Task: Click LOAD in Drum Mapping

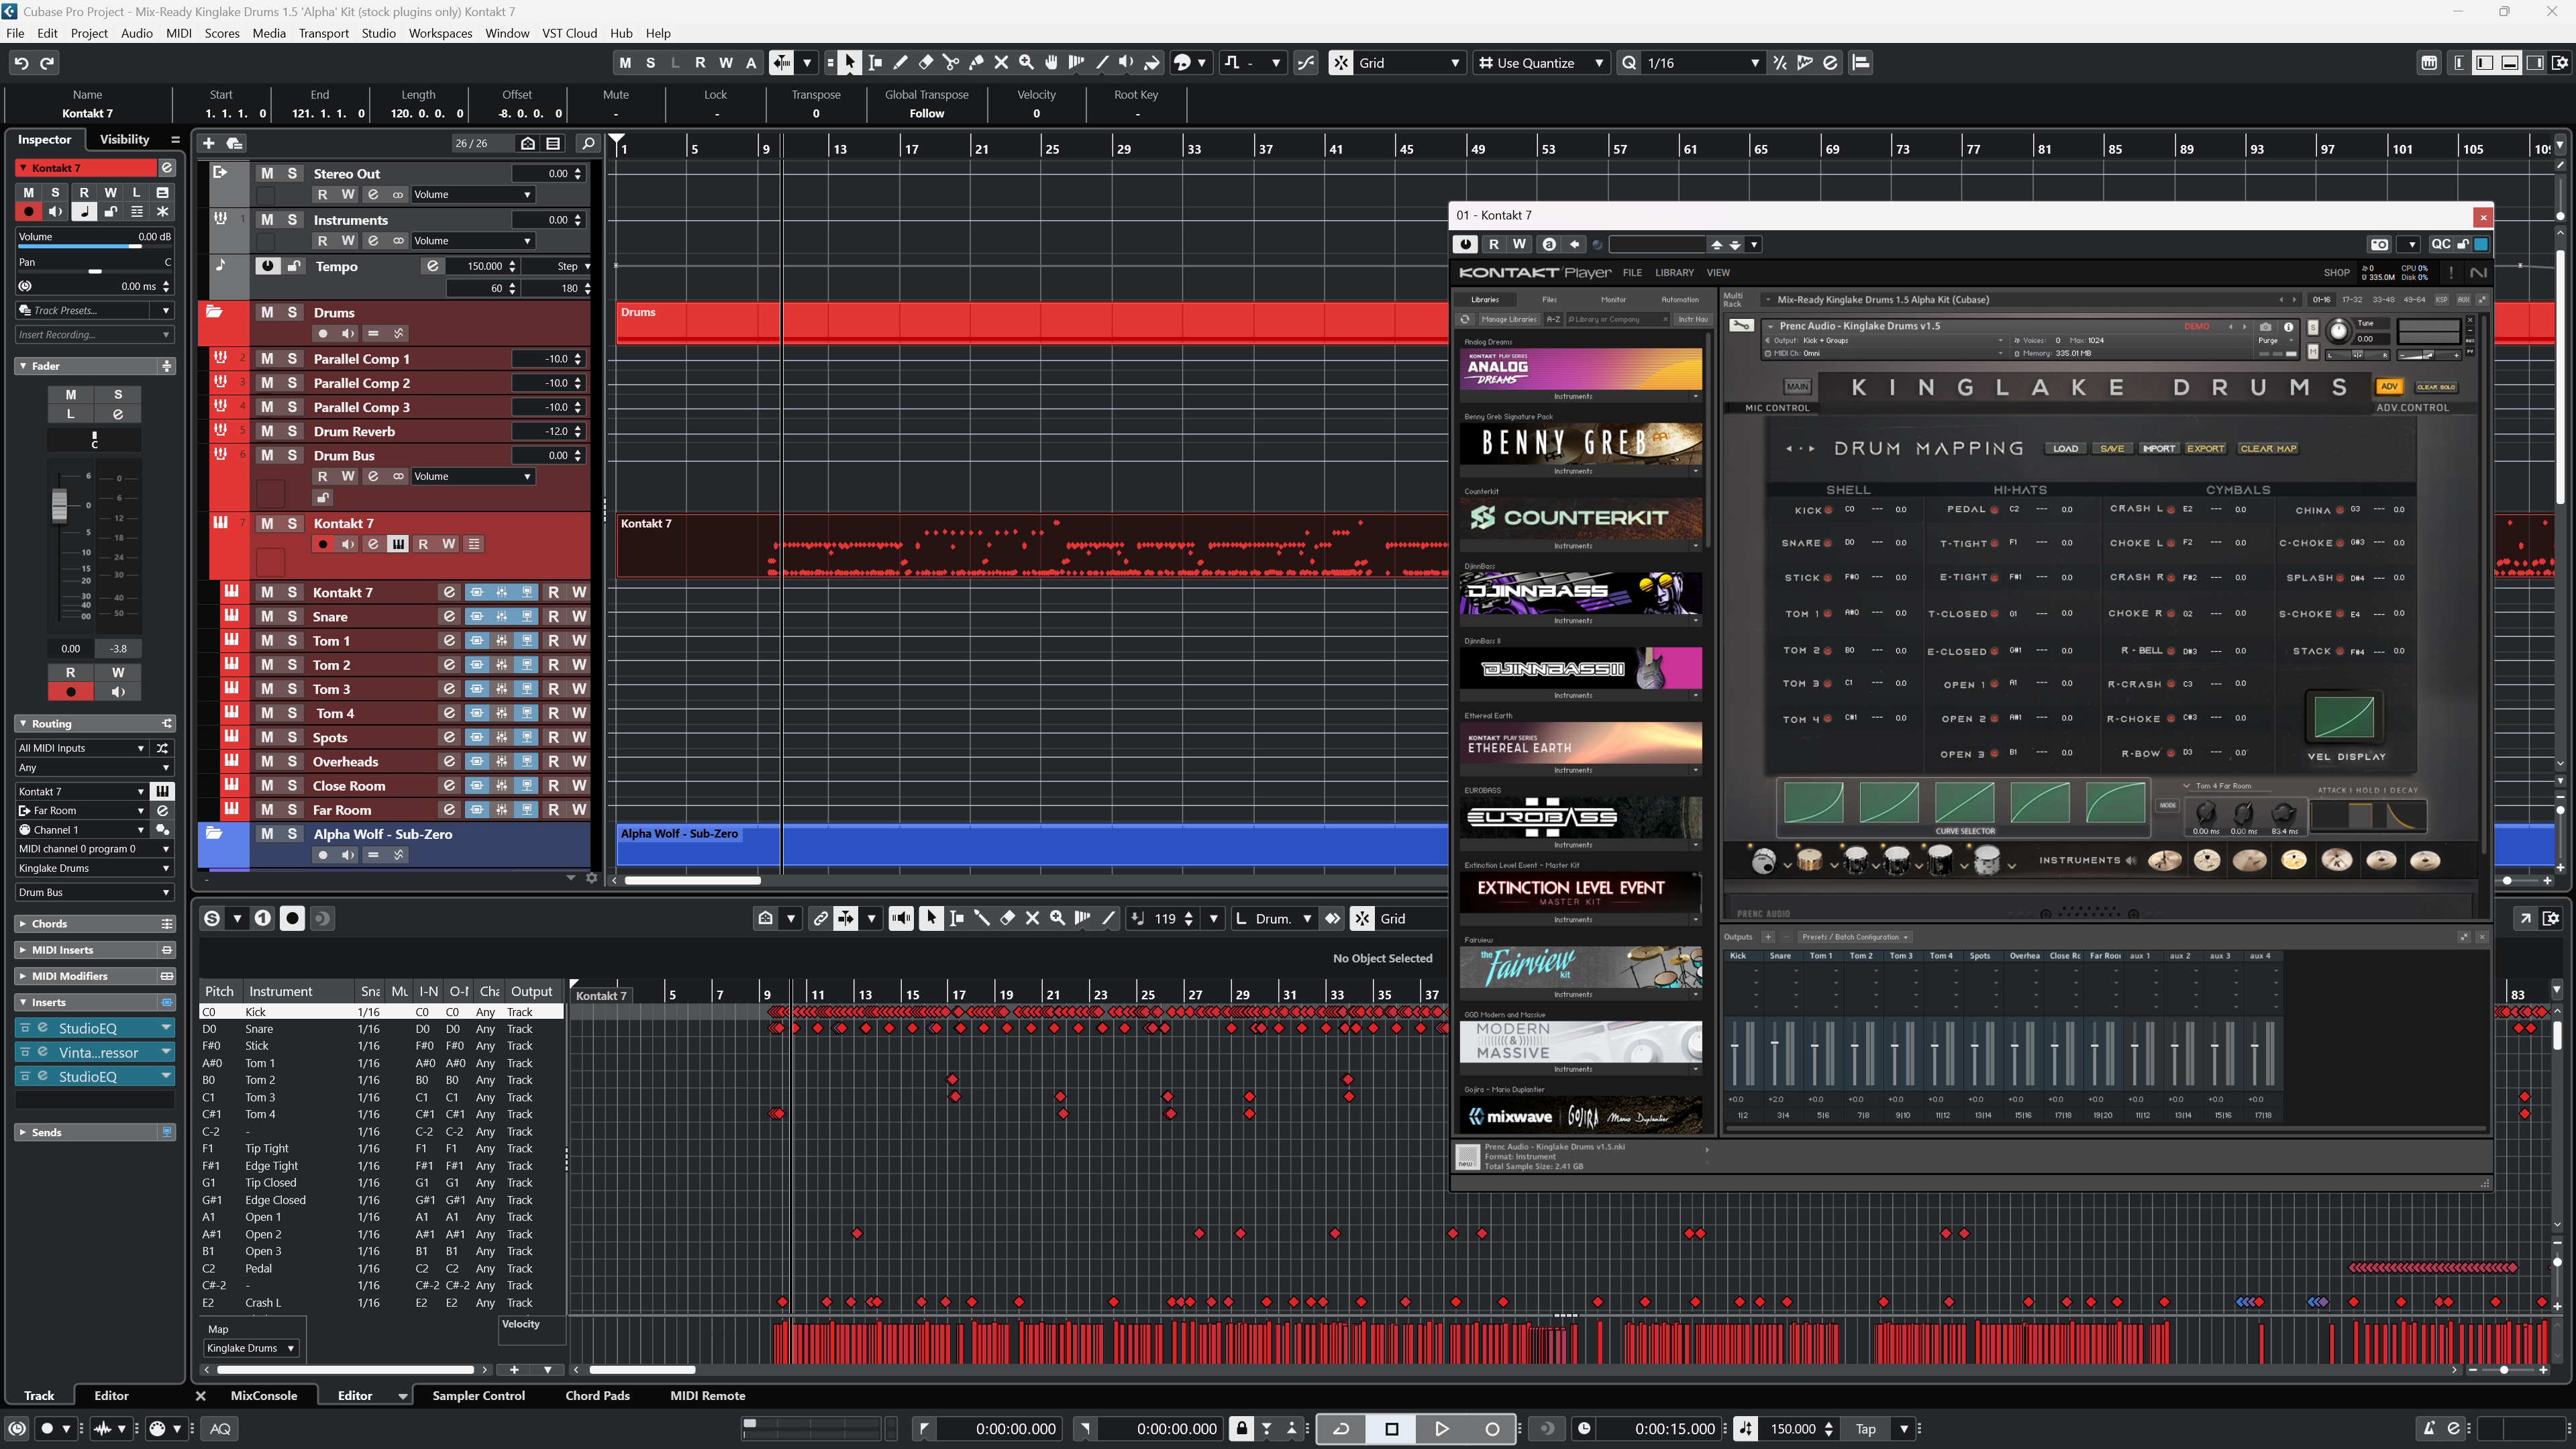Action: 2065,449
